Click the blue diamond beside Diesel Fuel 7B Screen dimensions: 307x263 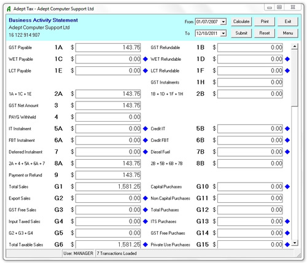(287, 152)
